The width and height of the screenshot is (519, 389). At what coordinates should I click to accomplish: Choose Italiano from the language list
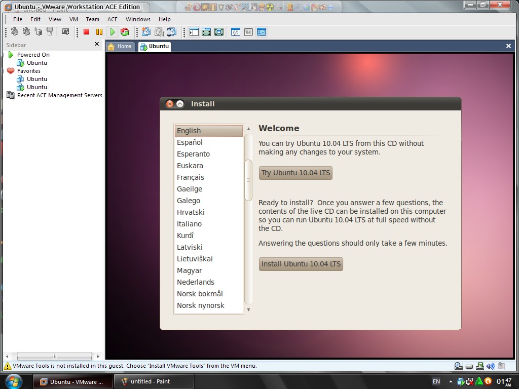click(x=208, y=224)
